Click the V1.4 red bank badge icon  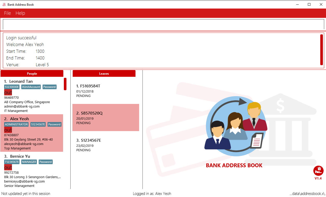point(318,171)
